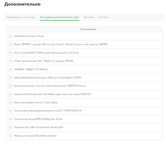Click image icon beside Киянка резиновая row
Image resolution: width=166 pixels, height=145 pixels.
pos(11,111)
